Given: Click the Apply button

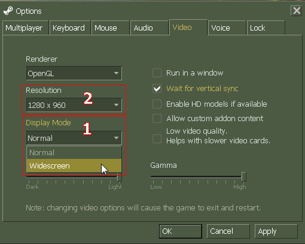Looking at the screenshot, I should 276,231.
